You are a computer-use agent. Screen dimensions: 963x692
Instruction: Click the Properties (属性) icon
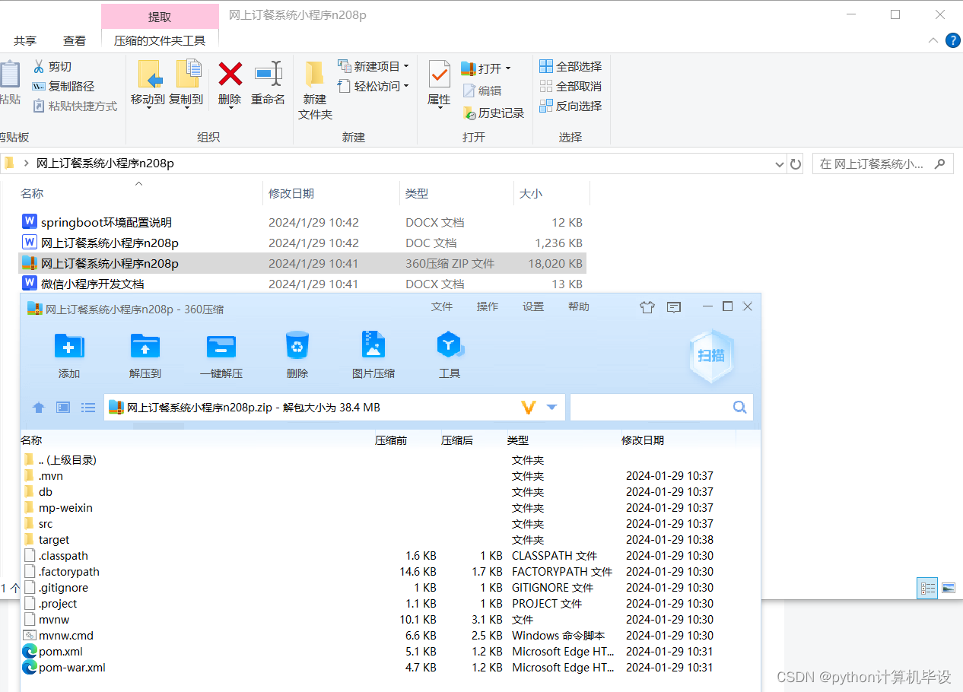pyautogui.click(x=439, y=75)
